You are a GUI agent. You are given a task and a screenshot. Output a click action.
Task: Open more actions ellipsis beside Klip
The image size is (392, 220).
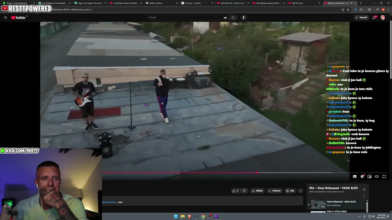(x=300, y=191)
